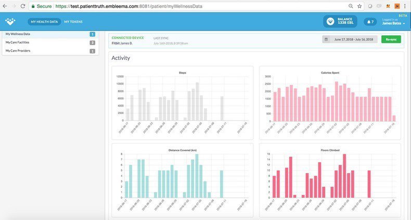Click the calendar icon beside the date range

tap(326, 40)
